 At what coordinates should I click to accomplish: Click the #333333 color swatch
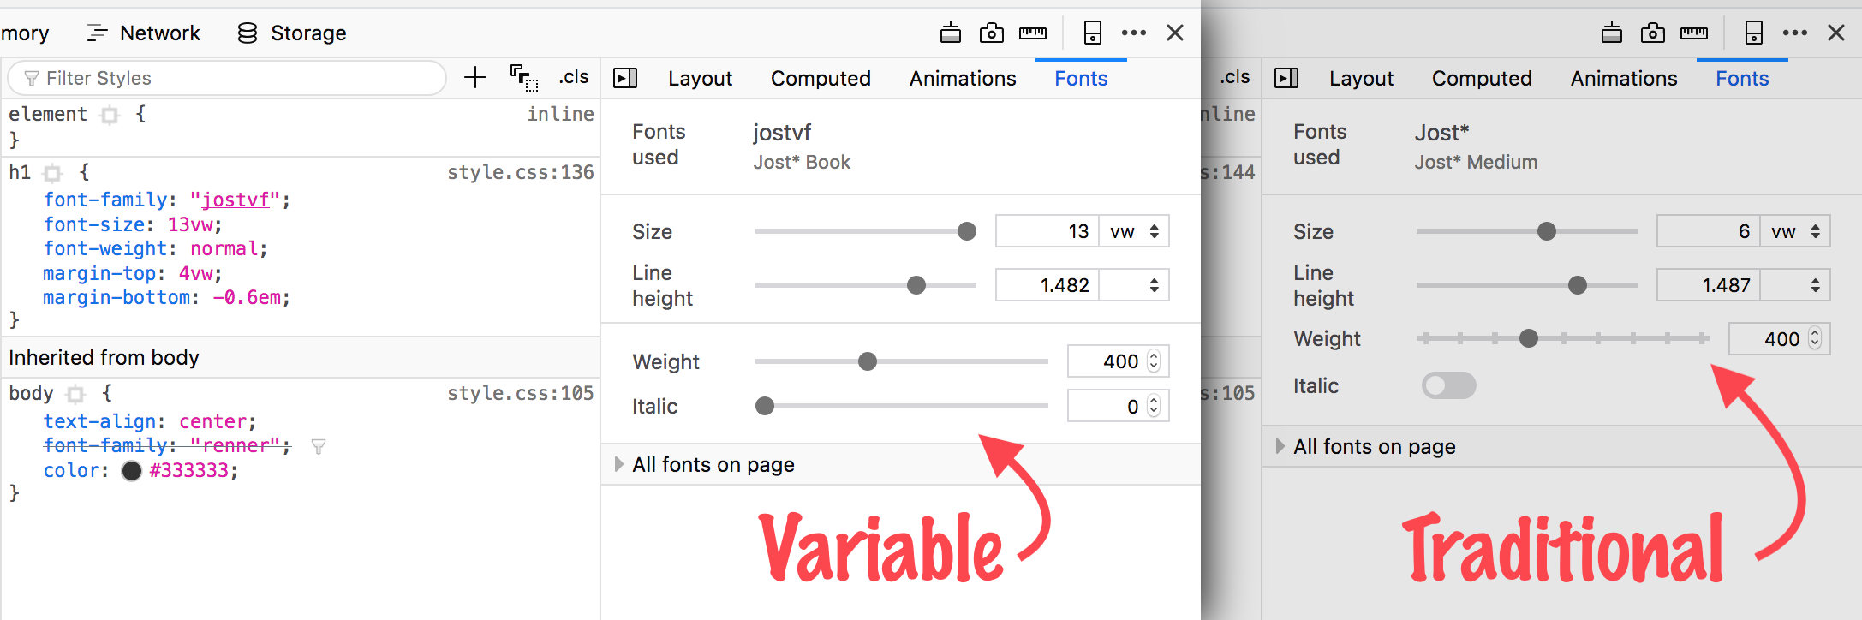coord(131,471)
